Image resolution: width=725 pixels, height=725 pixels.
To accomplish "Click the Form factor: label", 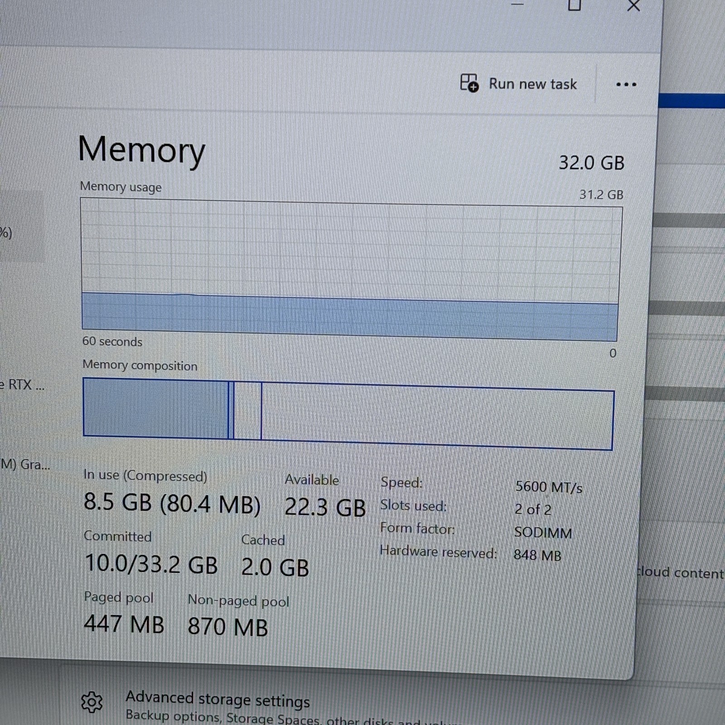I will [x=417, y=528].
